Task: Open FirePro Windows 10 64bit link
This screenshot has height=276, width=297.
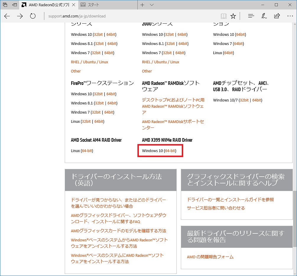Action: coord(111,94)
